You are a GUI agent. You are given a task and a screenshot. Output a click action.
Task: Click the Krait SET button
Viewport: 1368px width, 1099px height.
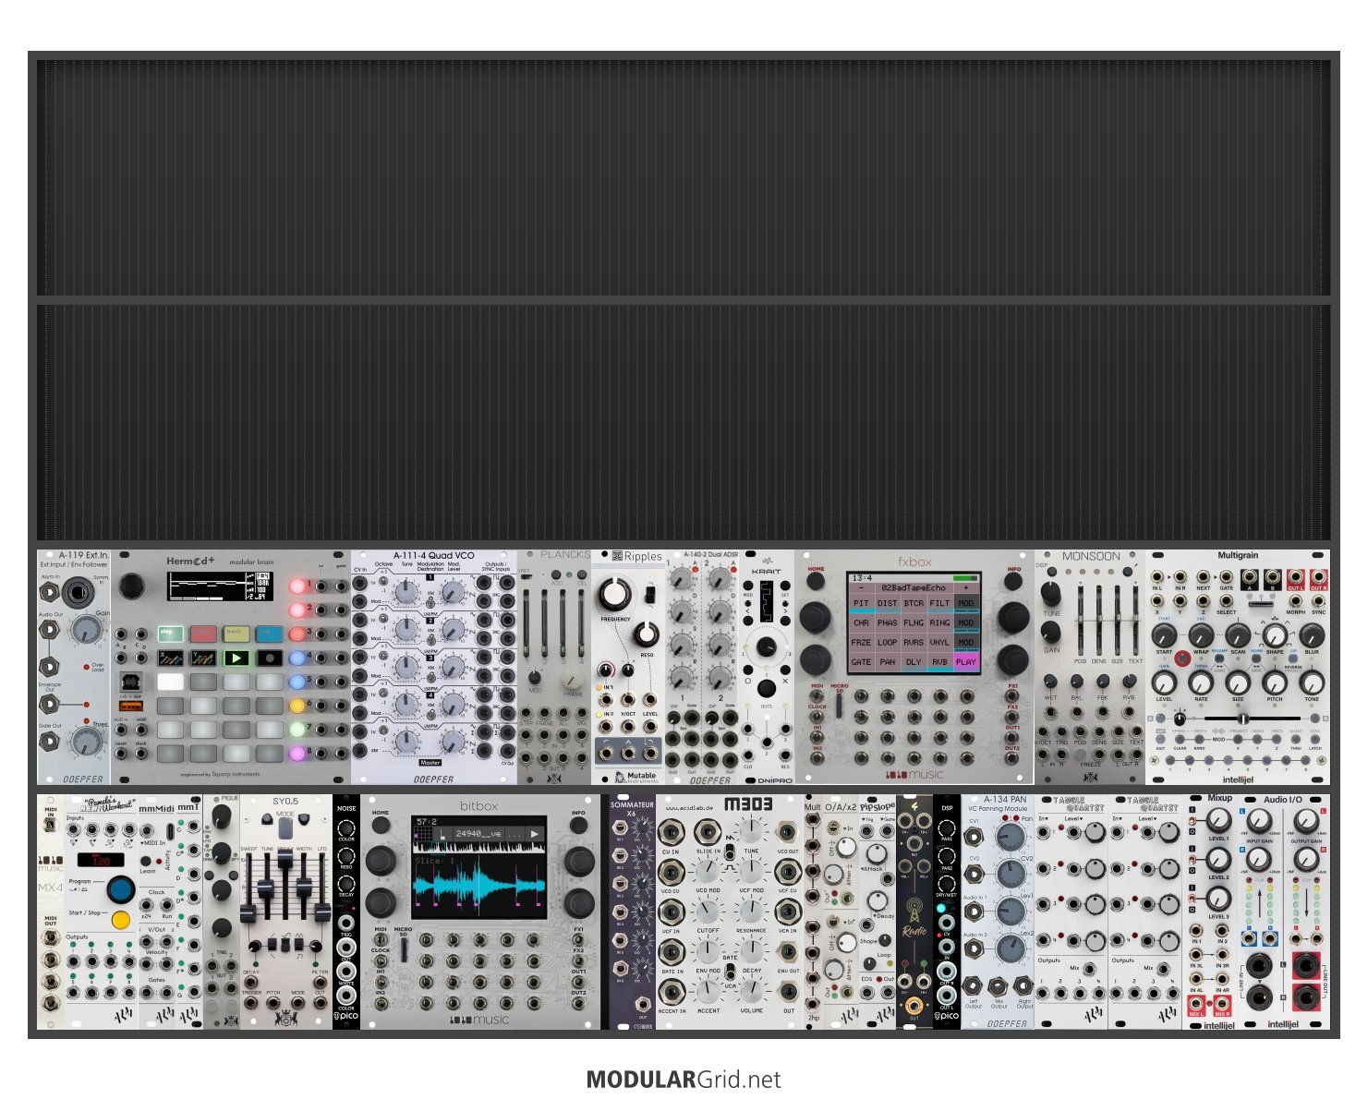[785, 587]
